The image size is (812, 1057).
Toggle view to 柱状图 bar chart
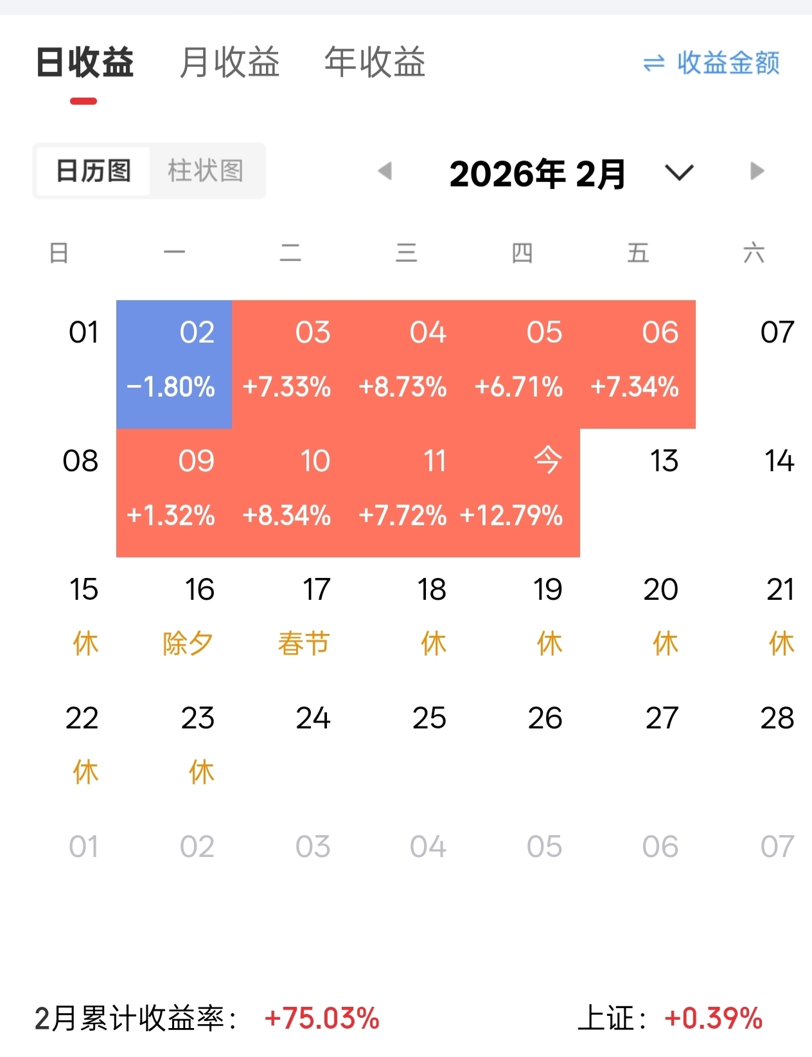(206, 171)
